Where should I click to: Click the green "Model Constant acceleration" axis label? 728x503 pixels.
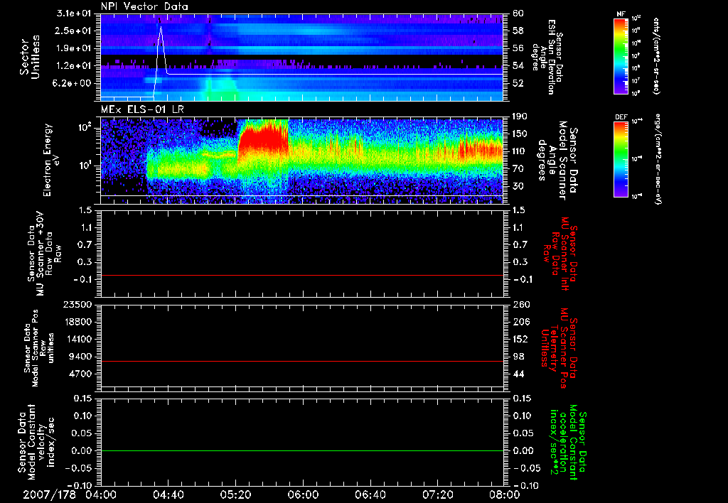569,443
